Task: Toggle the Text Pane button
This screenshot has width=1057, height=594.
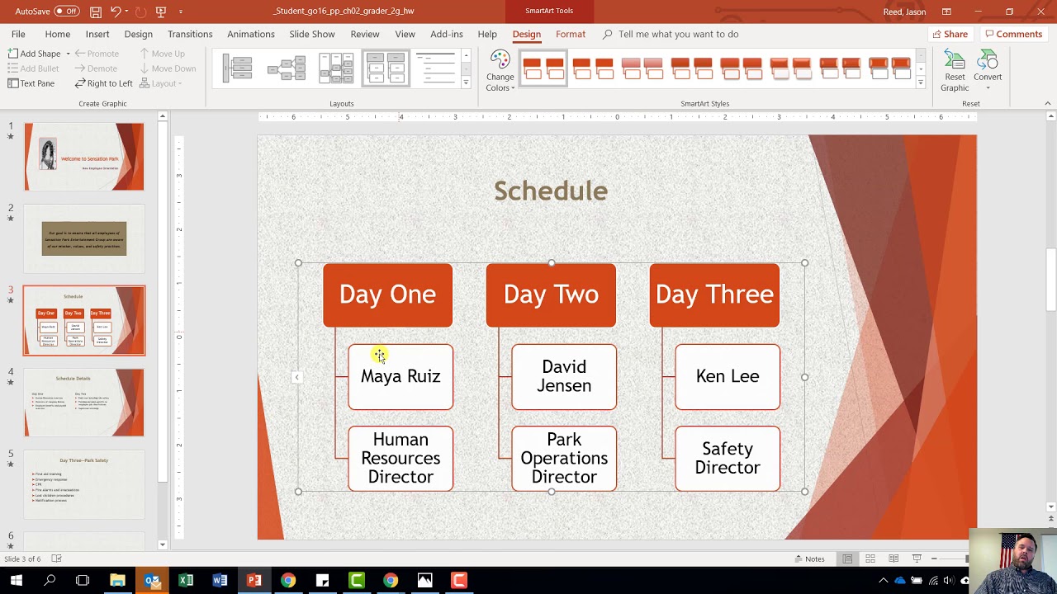Action: coord(31,83)
